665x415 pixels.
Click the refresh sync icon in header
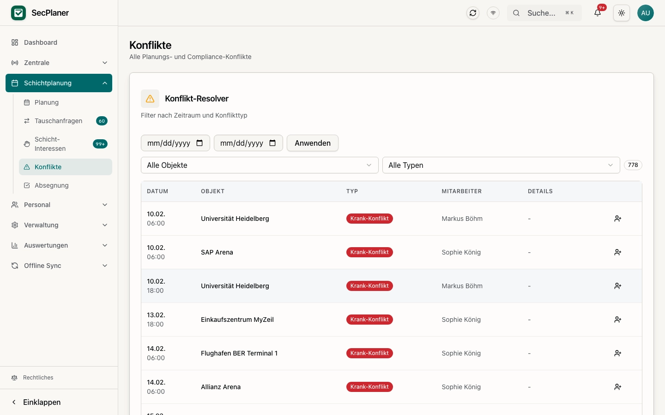pyautogui.click(x=473, y=13)
